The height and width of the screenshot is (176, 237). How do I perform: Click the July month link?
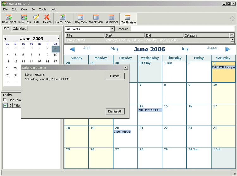(x=185, y=49)
